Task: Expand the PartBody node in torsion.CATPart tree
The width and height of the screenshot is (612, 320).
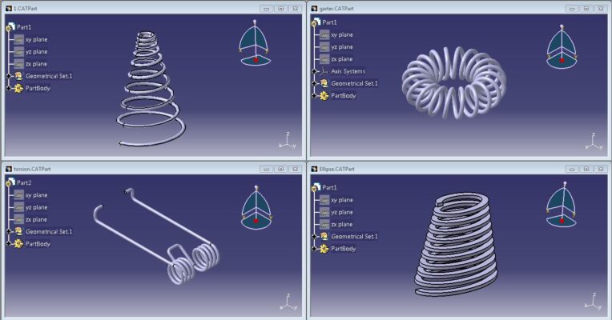Action: point(9,243)
